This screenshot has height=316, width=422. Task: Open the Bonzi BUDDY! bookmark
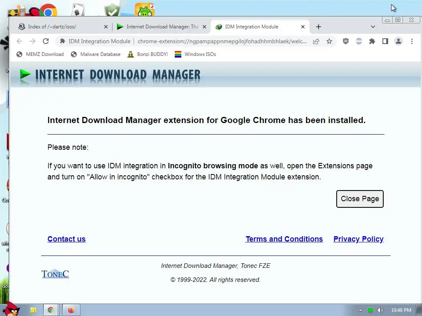point(148,54)
